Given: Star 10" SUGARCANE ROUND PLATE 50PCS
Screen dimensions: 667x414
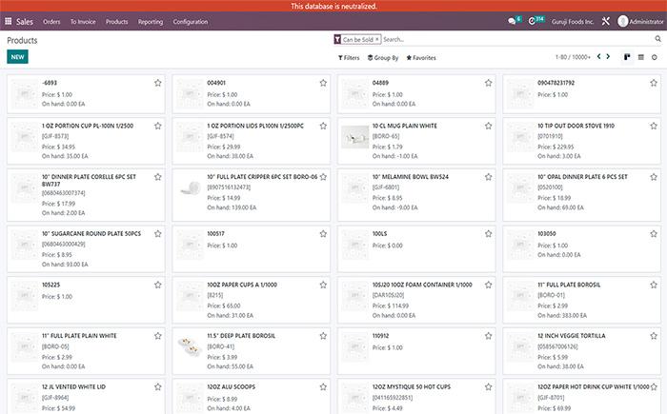Looking at the screenshot, I should tap(158, 234).
